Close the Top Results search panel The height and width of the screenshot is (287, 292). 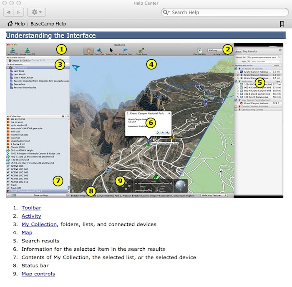tap(280, 50)
